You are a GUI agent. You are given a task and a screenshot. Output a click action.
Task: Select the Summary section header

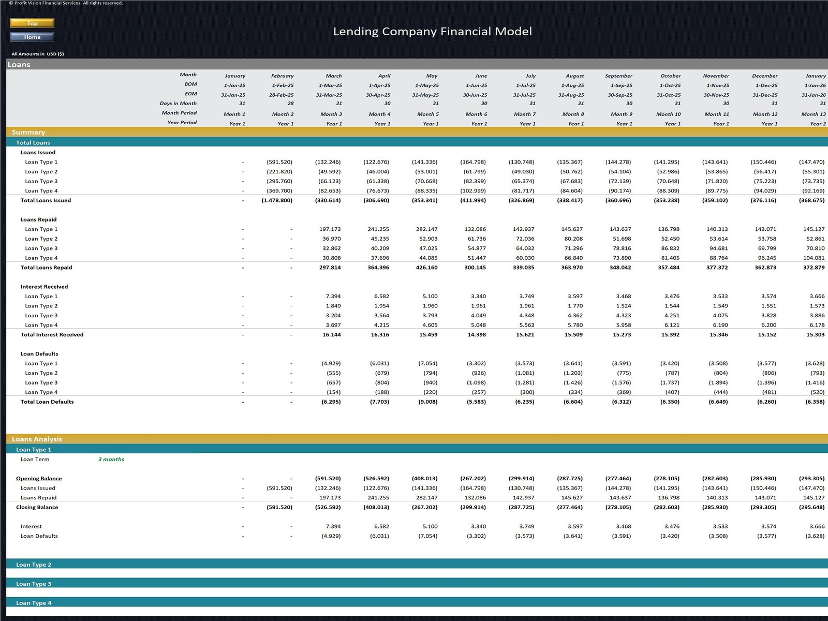coord(28,132)
